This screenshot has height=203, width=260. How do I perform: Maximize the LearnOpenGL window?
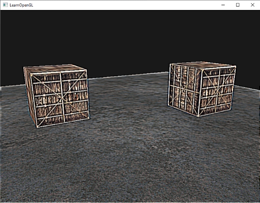point(237,5)
